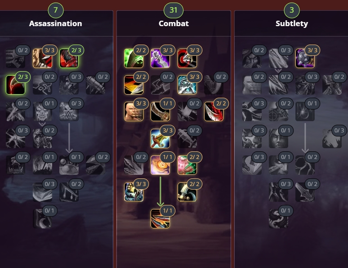
Task: Select the purple spiked mace 3/3 Subtlety talent
Action: 305,58
